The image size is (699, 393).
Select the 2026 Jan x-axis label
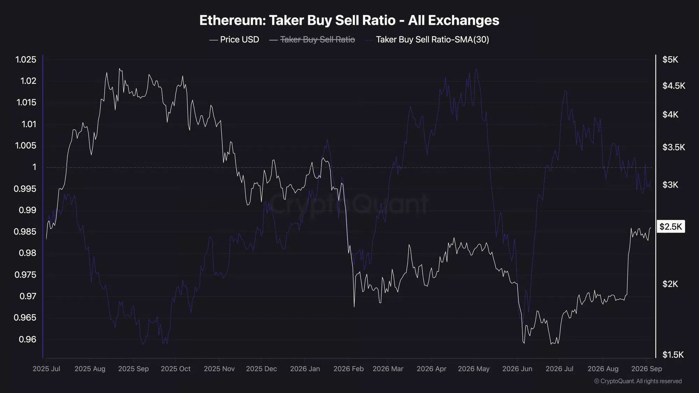pyautogui.click(x=305, y=369)
